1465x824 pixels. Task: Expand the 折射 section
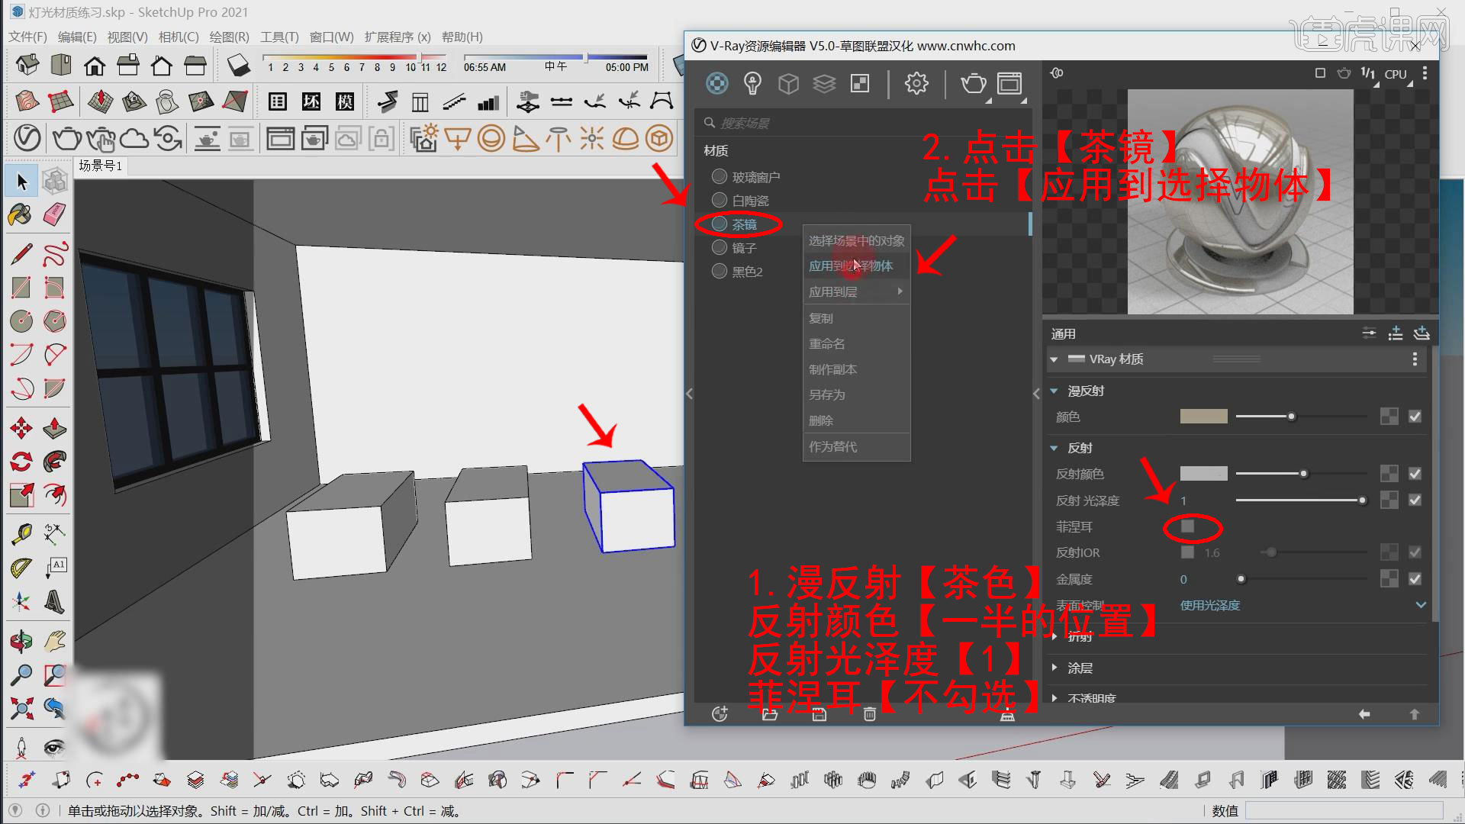click(1054, 636)
